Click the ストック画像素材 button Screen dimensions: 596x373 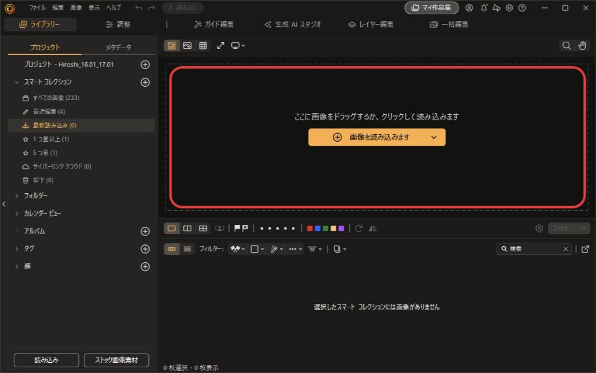coord(116,360)
